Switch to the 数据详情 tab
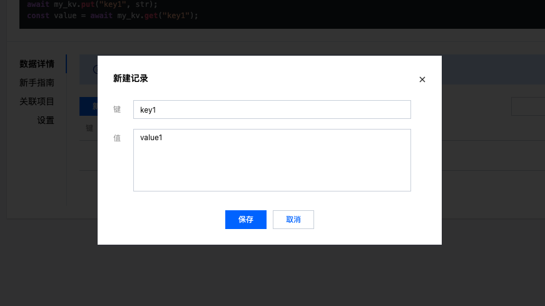This screenshot has height=306, width=545. [x=37, y=64]
